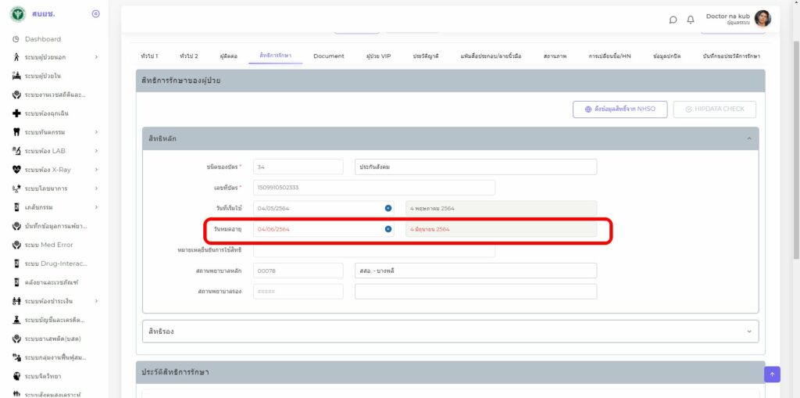
Task: Expand the ระบบห้องชำระเงิน sidebar submenu
Action: pyautogui.click(x=96, y=301)
